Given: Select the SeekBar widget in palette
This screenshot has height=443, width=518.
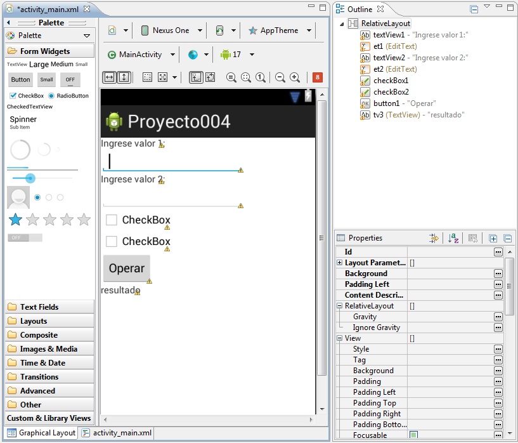Looking at the screenshot, I should pyautogui.click(x=42, y=178).
